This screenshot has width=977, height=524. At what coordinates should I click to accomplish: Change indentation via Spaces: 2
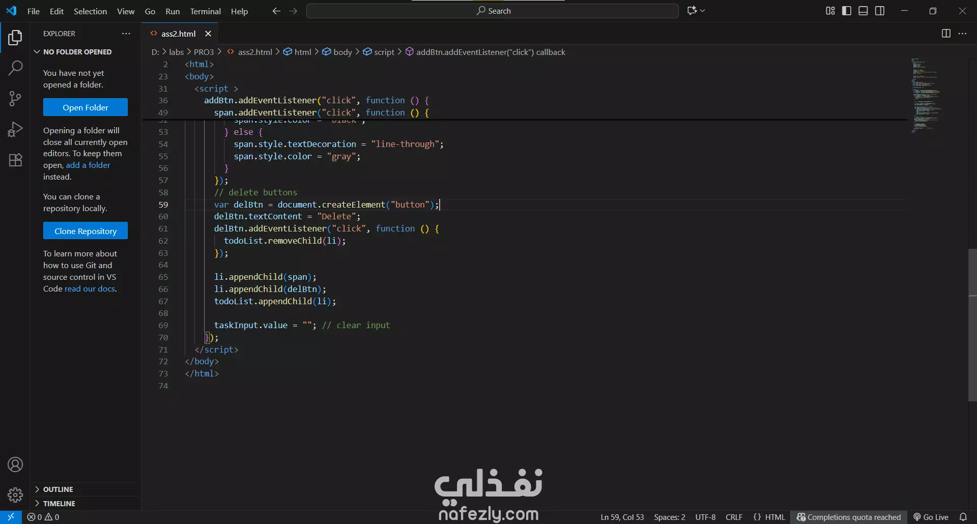[669, 517]
